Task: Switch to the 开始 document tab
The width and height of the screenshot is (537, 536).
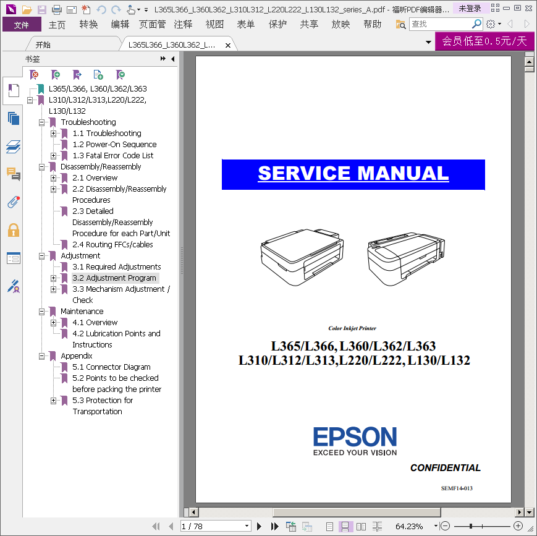Action: pyautogui.click(x=43, y=45)
